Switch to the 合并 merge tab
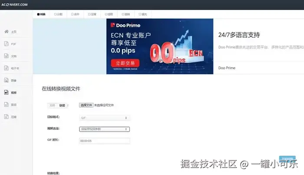This screenshot has width=304, height=175. 75,14
